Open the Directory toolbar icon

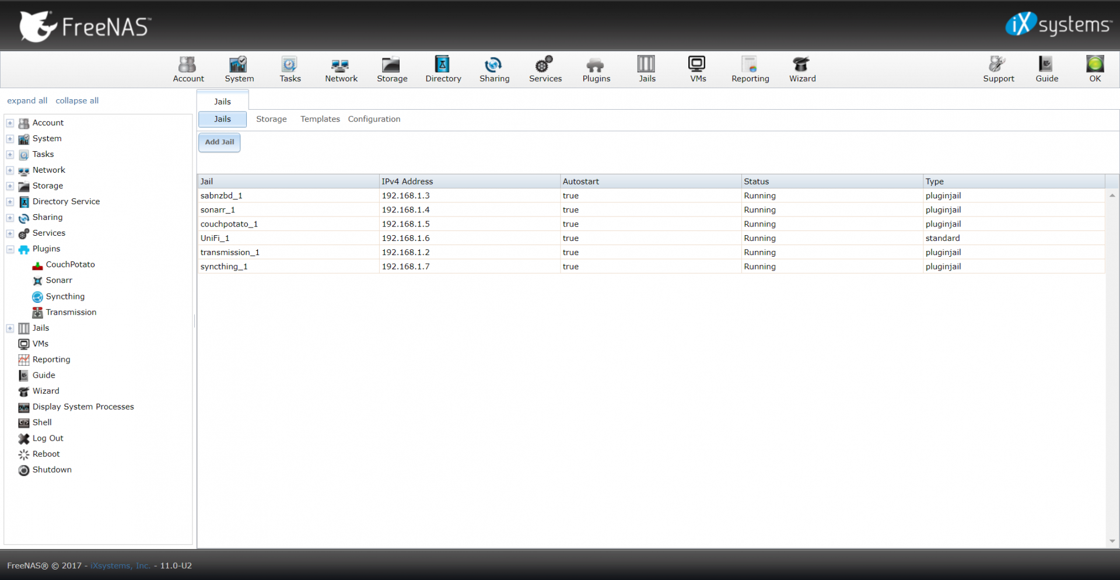443,69
